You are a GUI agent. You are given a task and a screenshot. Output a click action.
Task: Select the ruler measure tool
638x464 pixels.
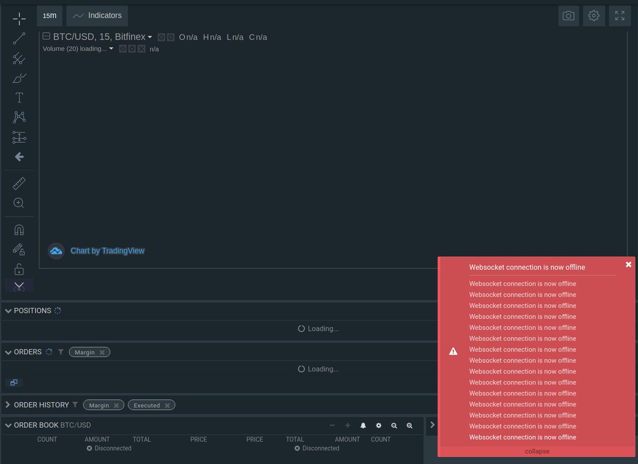pos(19,184)
